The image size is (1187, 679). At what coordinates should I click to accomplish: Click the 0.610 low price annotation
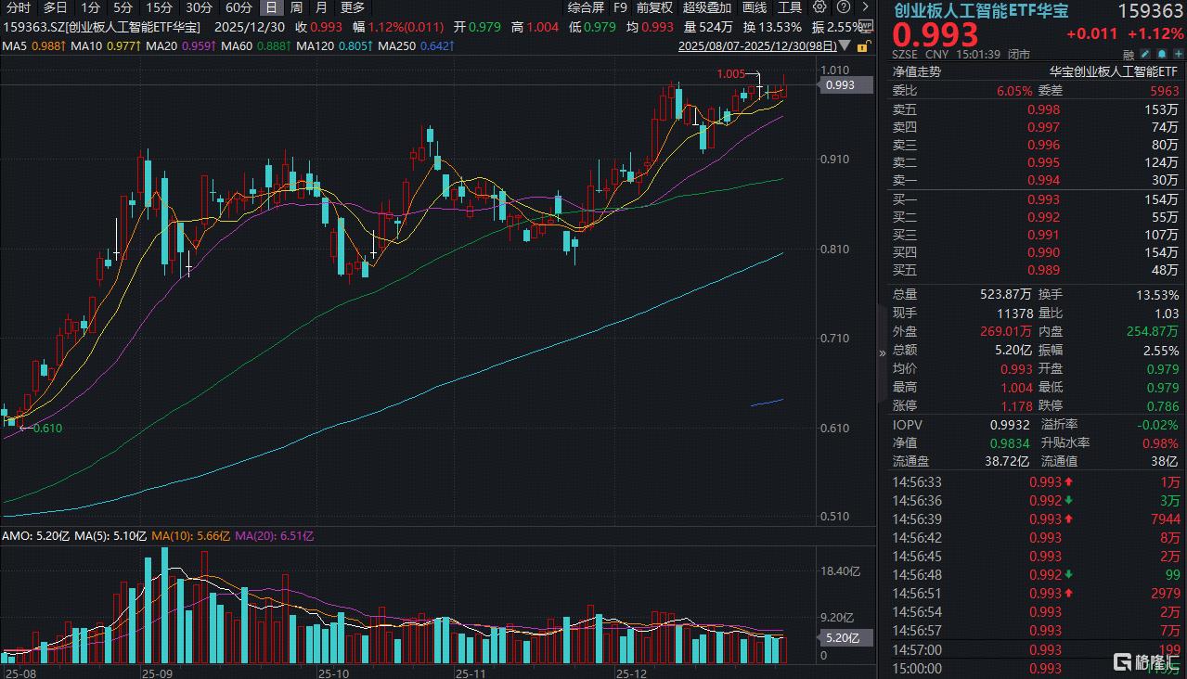(x=47, y=428)
